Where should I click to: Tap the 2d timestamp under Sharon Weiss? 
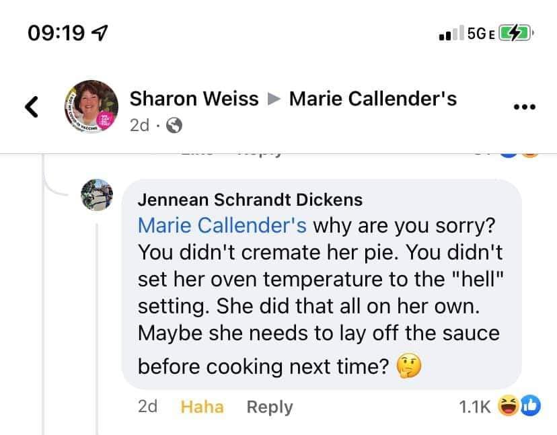coord(139,125)
